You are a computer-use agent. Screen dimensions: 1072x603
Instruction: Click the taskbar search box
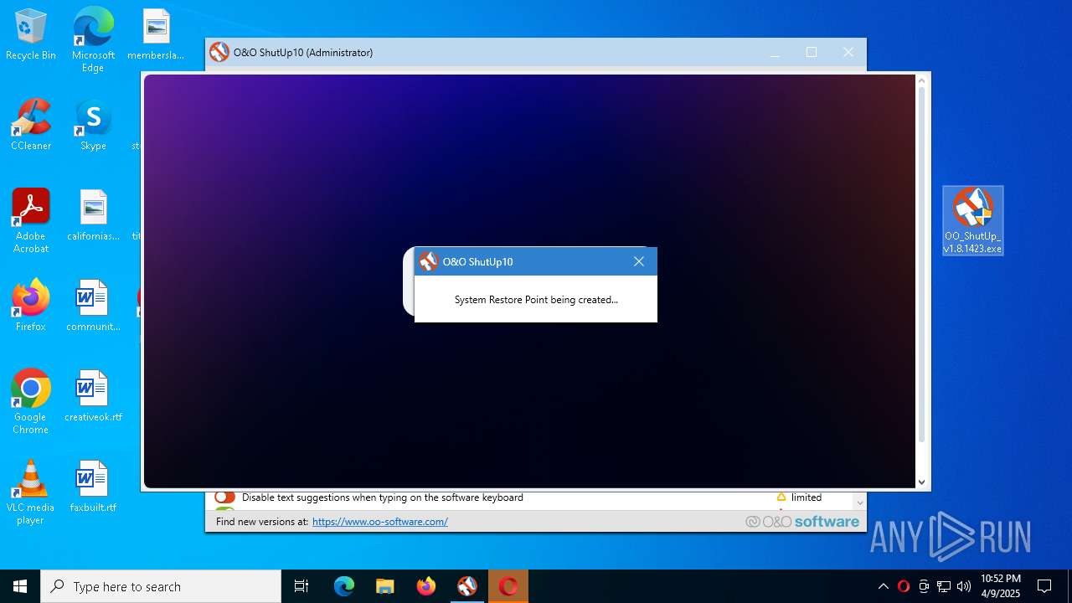pyautogui.click(x=161, y=586)
